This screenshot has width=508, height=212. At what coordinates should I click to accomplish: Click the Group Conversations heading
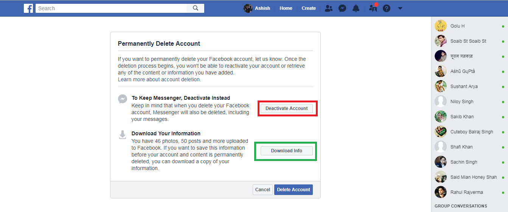[461, 206]
